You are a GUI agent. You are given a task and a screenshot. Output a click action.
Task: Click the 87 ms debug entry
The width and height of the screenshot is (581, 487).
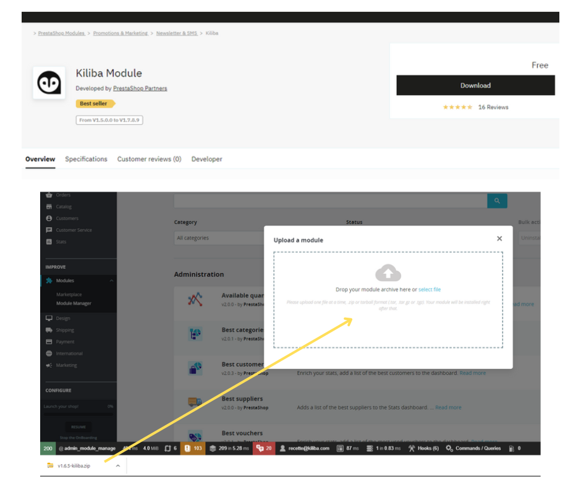[x=348, y=449]
